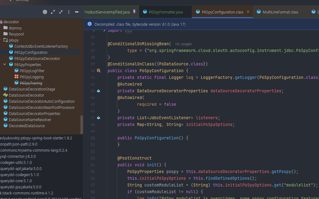The width and height of the screenshot is (319, 199).
Task: Collapse the P6SpyProperties tree node
Action: [x=5, y=64]
